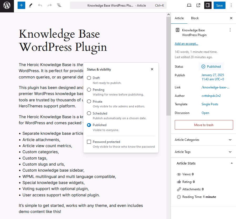Image resolution: width=236 pixels, height=219 pixels.
Task: Click the editor vertical scrollbar thumb
Action: click(168, 66)
